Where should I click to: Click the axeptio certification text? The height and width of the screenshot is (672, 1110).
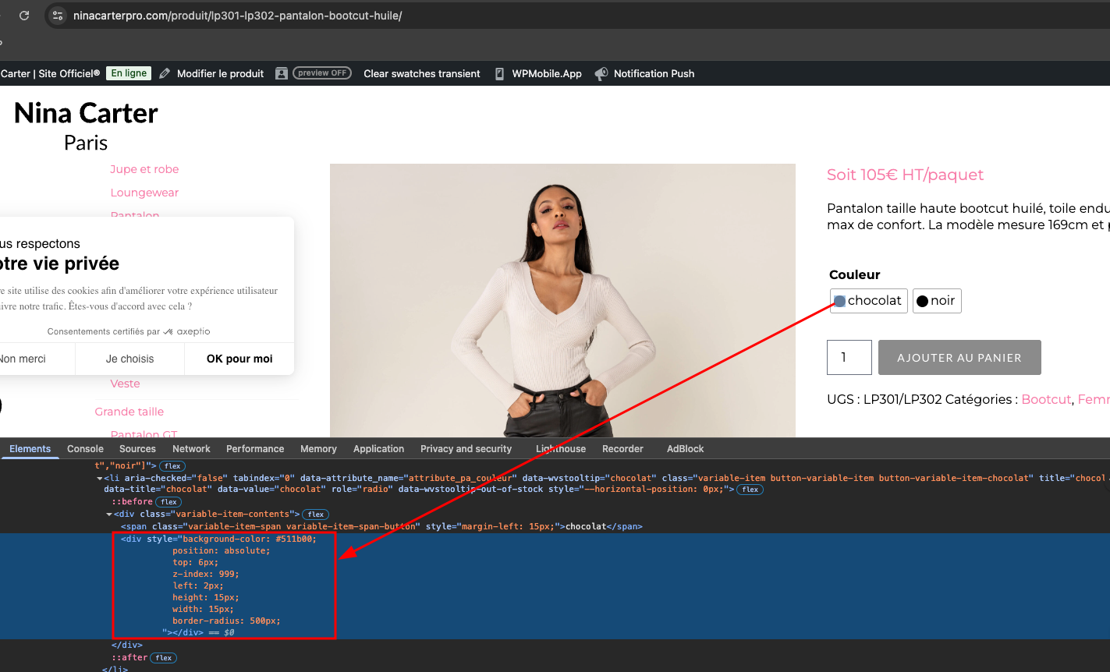click(129, 331)
